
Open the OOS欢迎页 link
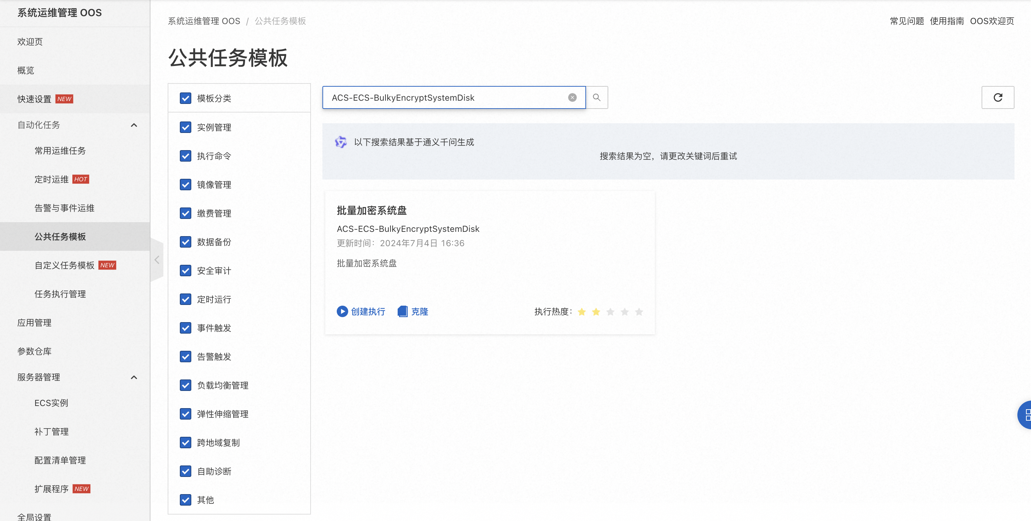click(x=992, y=21)
